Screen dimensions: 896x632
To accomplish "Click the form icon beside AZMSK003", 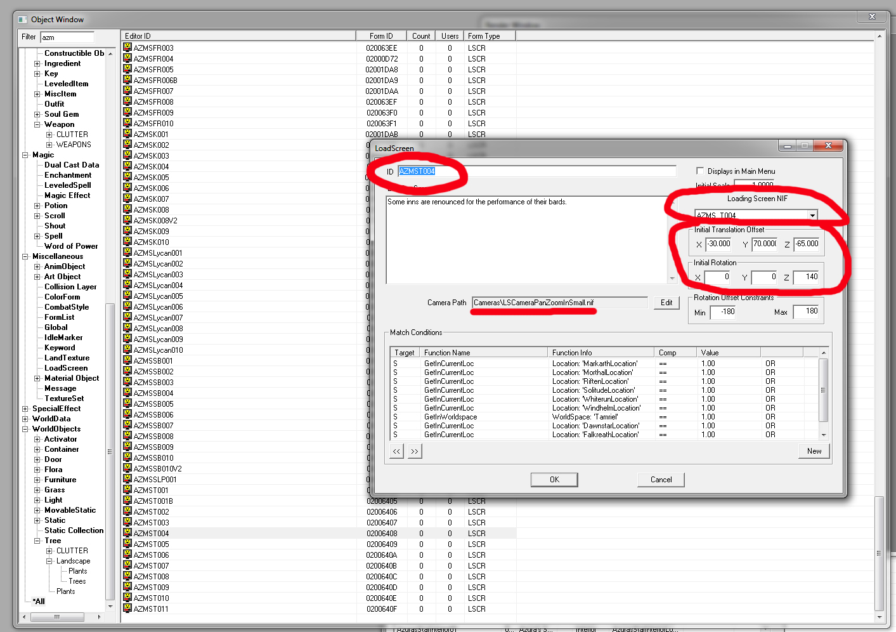I will 127,155.
